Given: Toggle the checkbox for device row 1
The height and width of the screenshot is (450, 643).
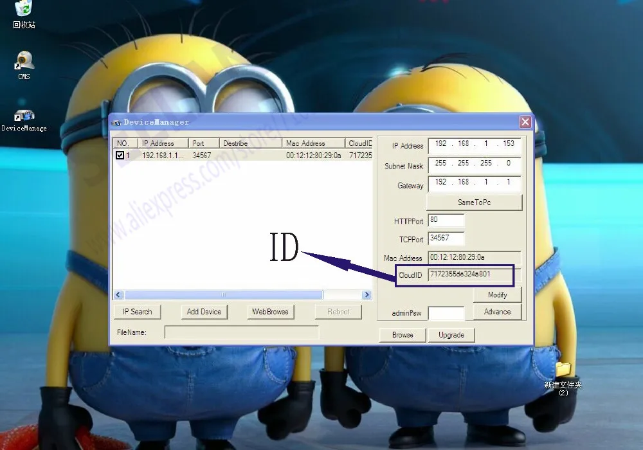Looking at the screenshot, I should [x=120, y=156].
